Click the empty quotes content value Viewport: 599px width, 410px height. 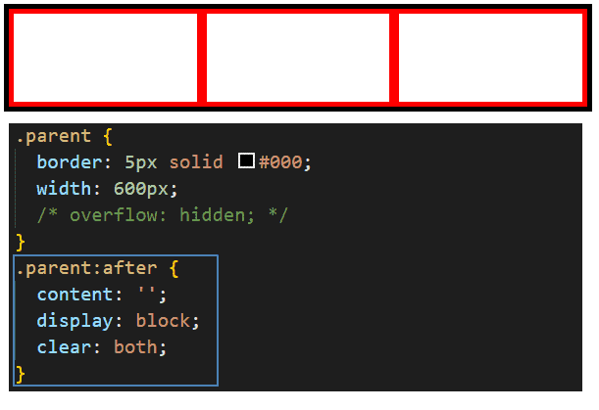point(147,295)
